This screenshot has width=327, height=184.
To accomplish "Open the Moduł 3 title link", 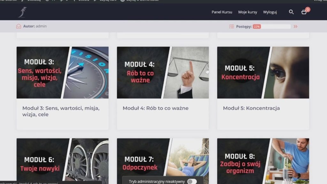I will point(61,111).
